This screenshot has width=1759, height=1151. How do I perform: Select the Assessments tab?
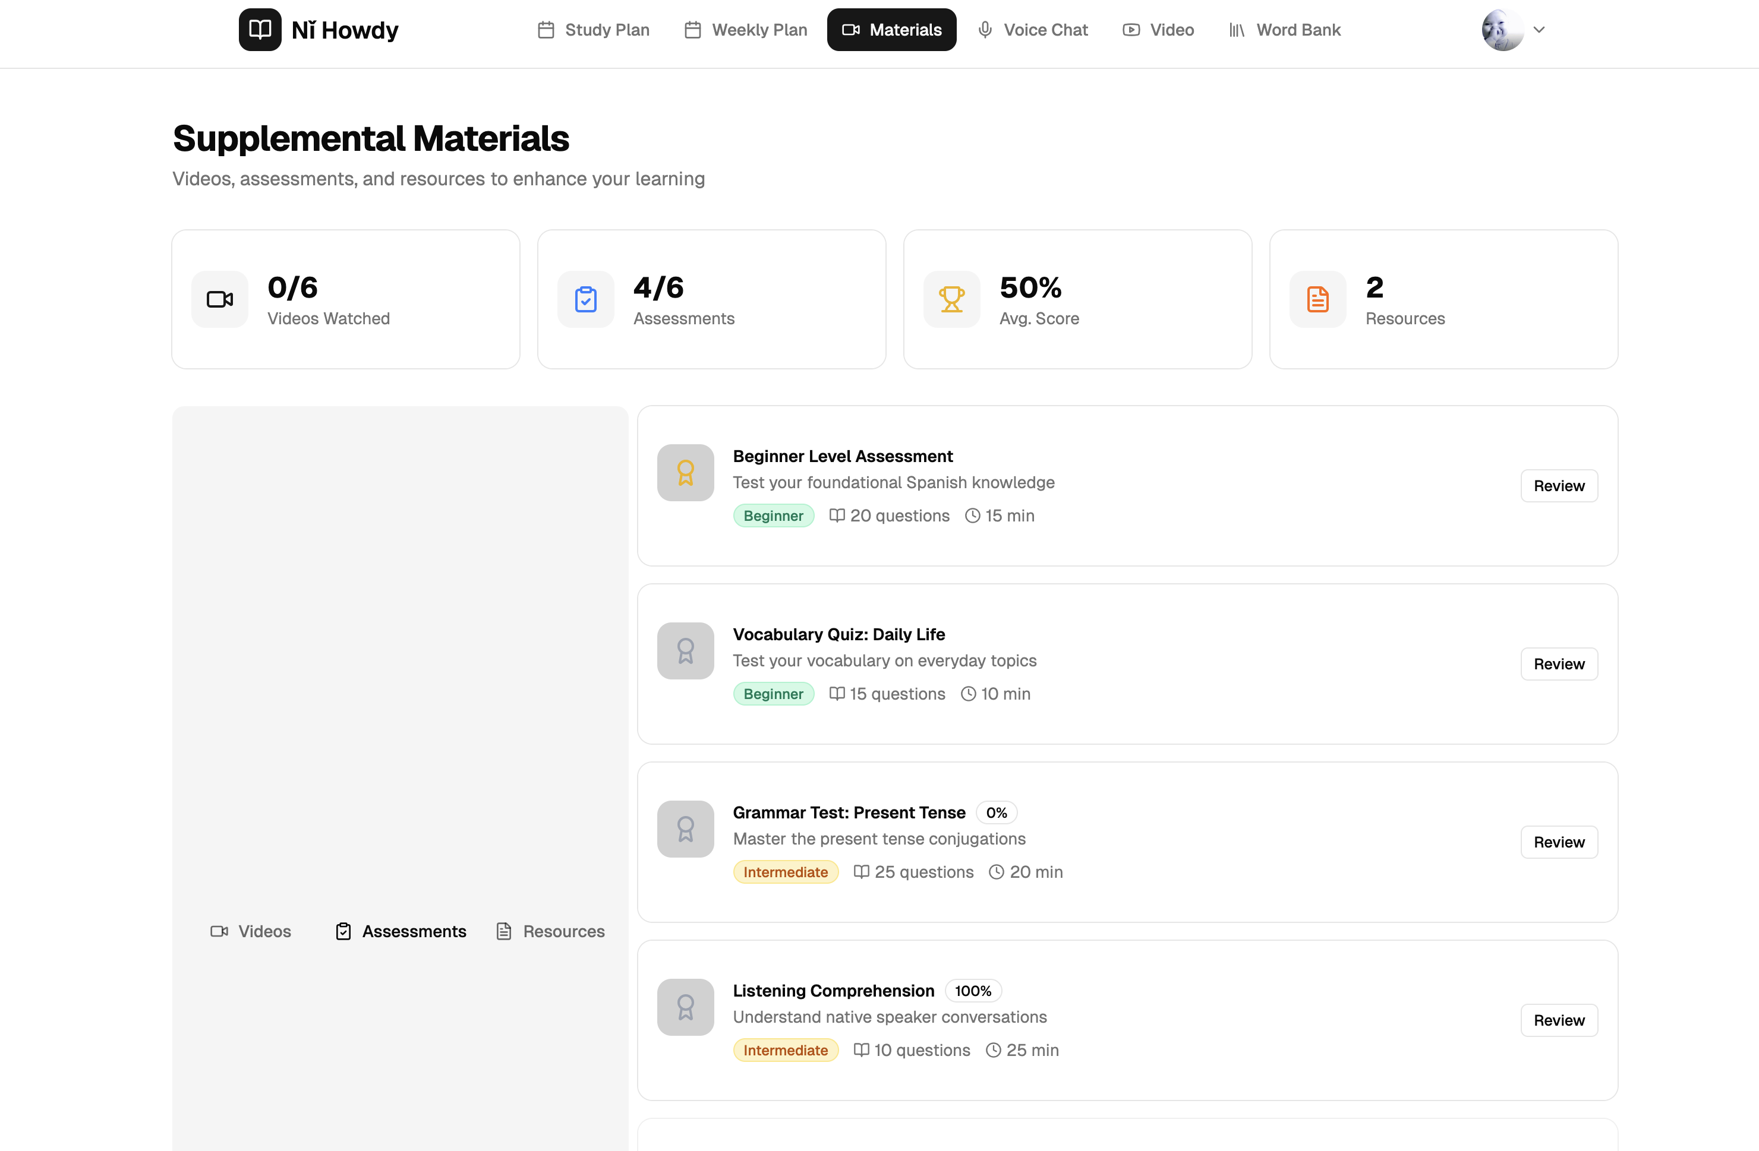click(401, 932)
